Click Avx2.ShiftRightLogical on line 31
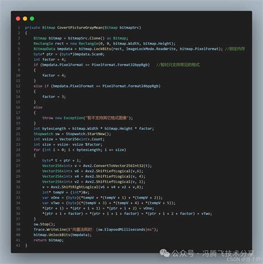The height and width of the screenshot is (264, 263). click(x=74, y=187)
